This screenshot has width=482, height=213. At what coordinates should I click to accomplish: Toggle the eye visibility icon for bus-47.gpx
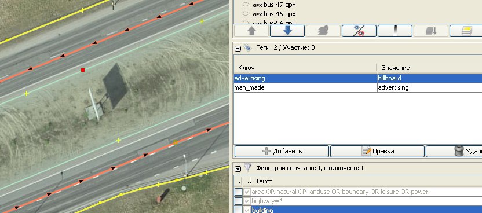coord(245,5)
